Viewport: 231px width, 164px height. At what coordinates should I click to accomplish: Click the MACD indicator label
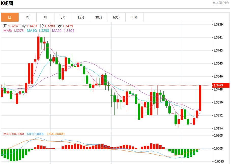tap(13, 134)
